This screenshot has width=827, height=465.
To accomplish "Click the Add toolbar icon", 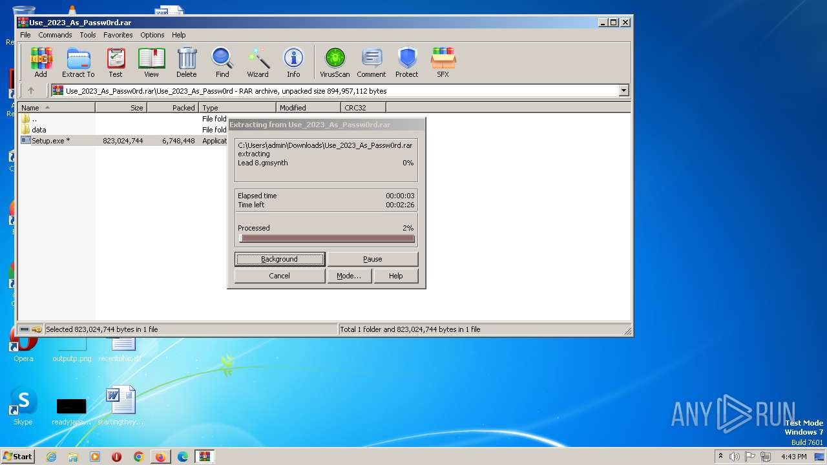I will [41, 63].
